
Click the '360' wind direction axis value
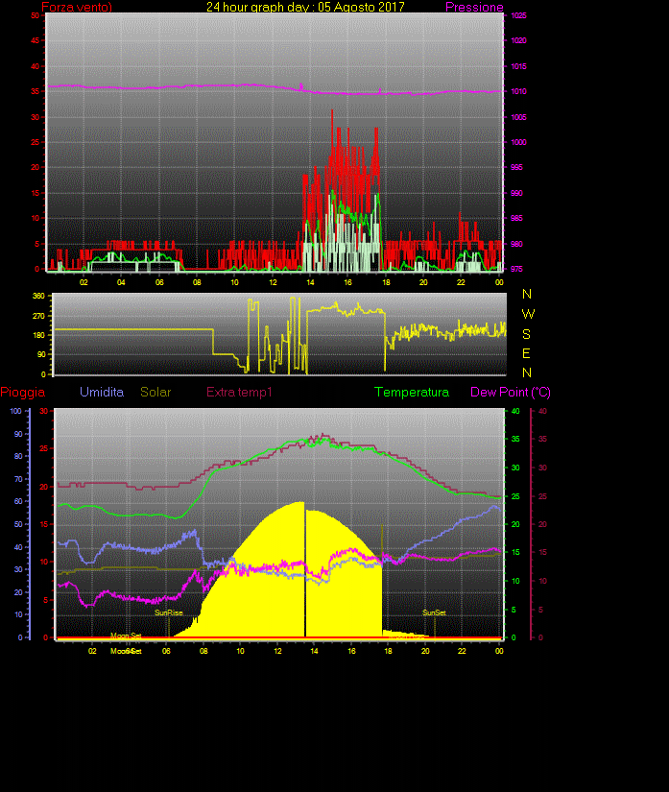click(x=38, y=296)
